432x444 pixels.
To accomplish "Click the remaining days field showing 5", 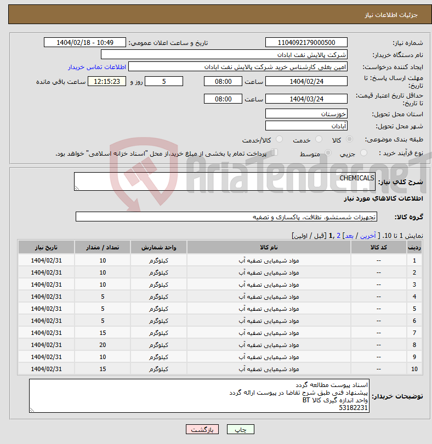I will pos(164,82).
